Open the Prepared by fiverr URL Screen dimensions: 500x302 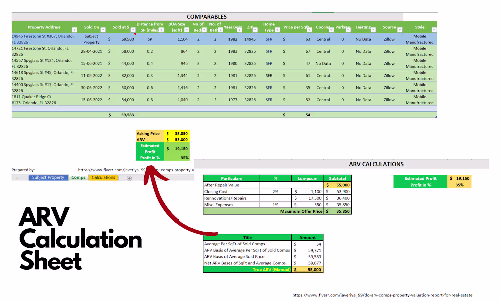click(136, 170)
